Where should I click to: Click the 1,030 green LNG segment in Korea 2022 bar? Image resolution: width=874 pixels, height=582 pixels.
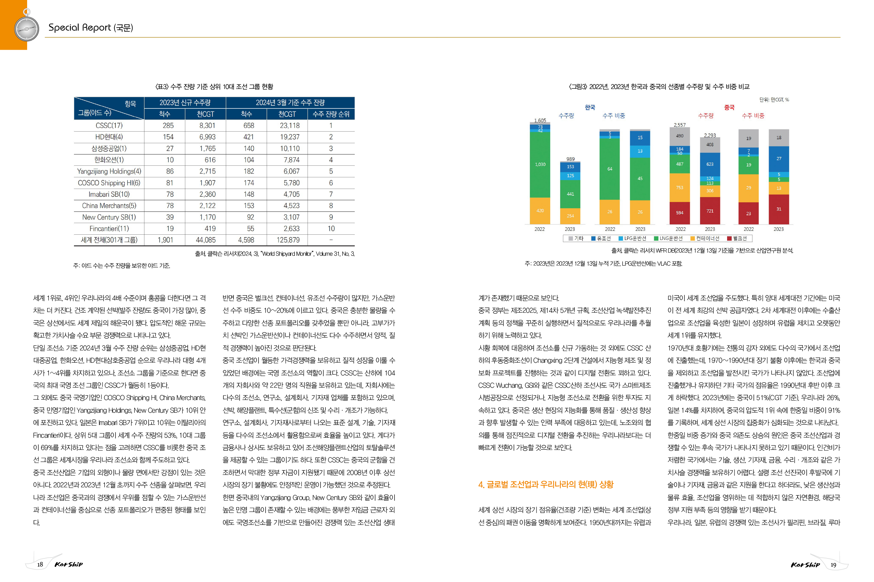(540, 164)
